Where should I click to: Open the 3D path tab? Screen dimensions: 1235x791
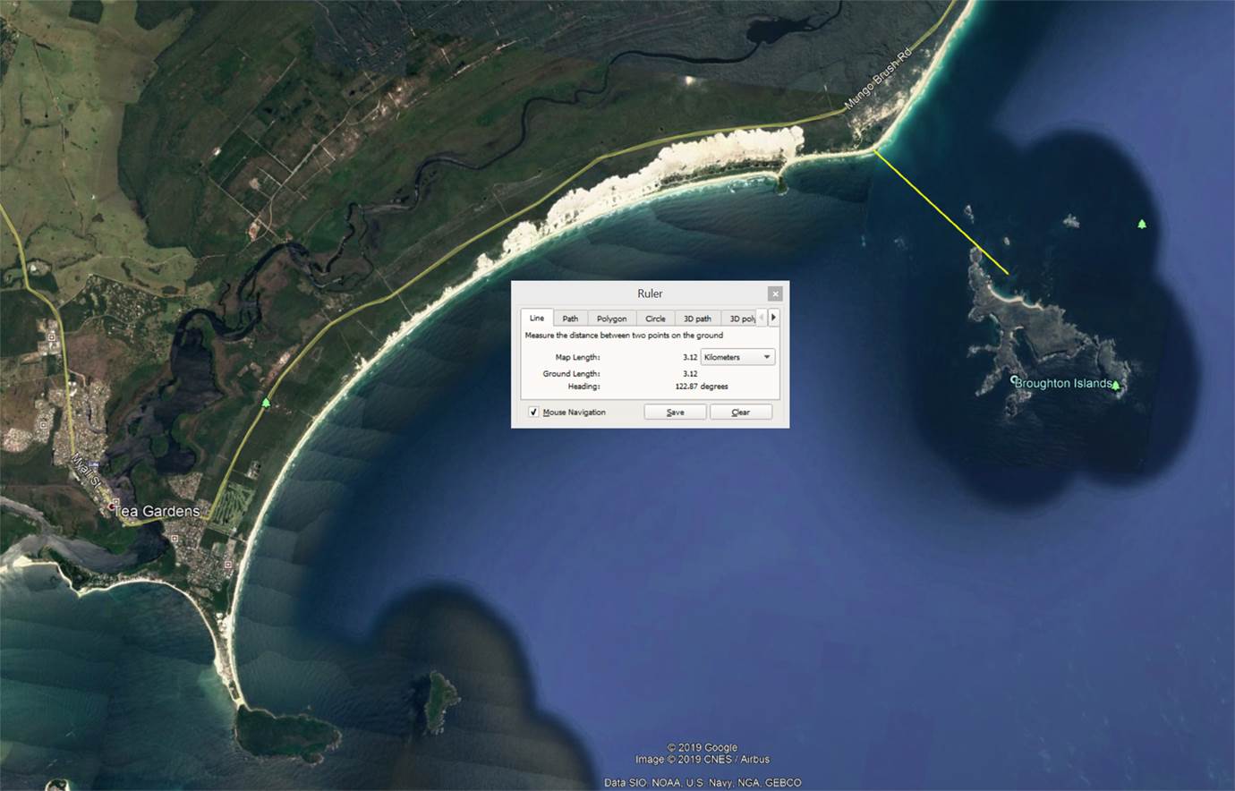pyautogui.click(x=697, y=319)
